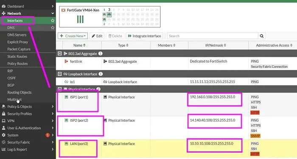
Task: Click the Edit pencil button
Action: (97, 36)
